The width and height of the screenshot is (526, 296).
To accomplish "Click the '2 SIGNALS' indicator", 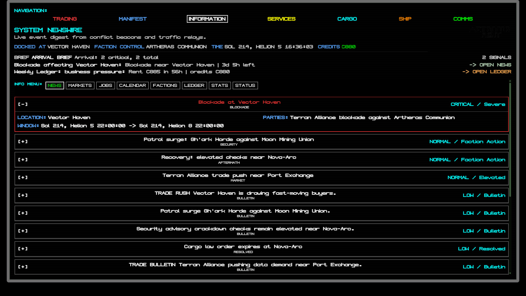I will pyautogui.click(x=496, y=58).
